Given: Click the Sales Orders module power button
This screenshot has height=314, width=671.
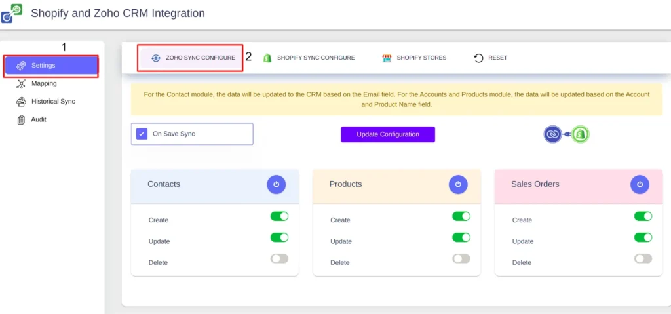Looking at the screenshot, I should (x=640, y=184).
